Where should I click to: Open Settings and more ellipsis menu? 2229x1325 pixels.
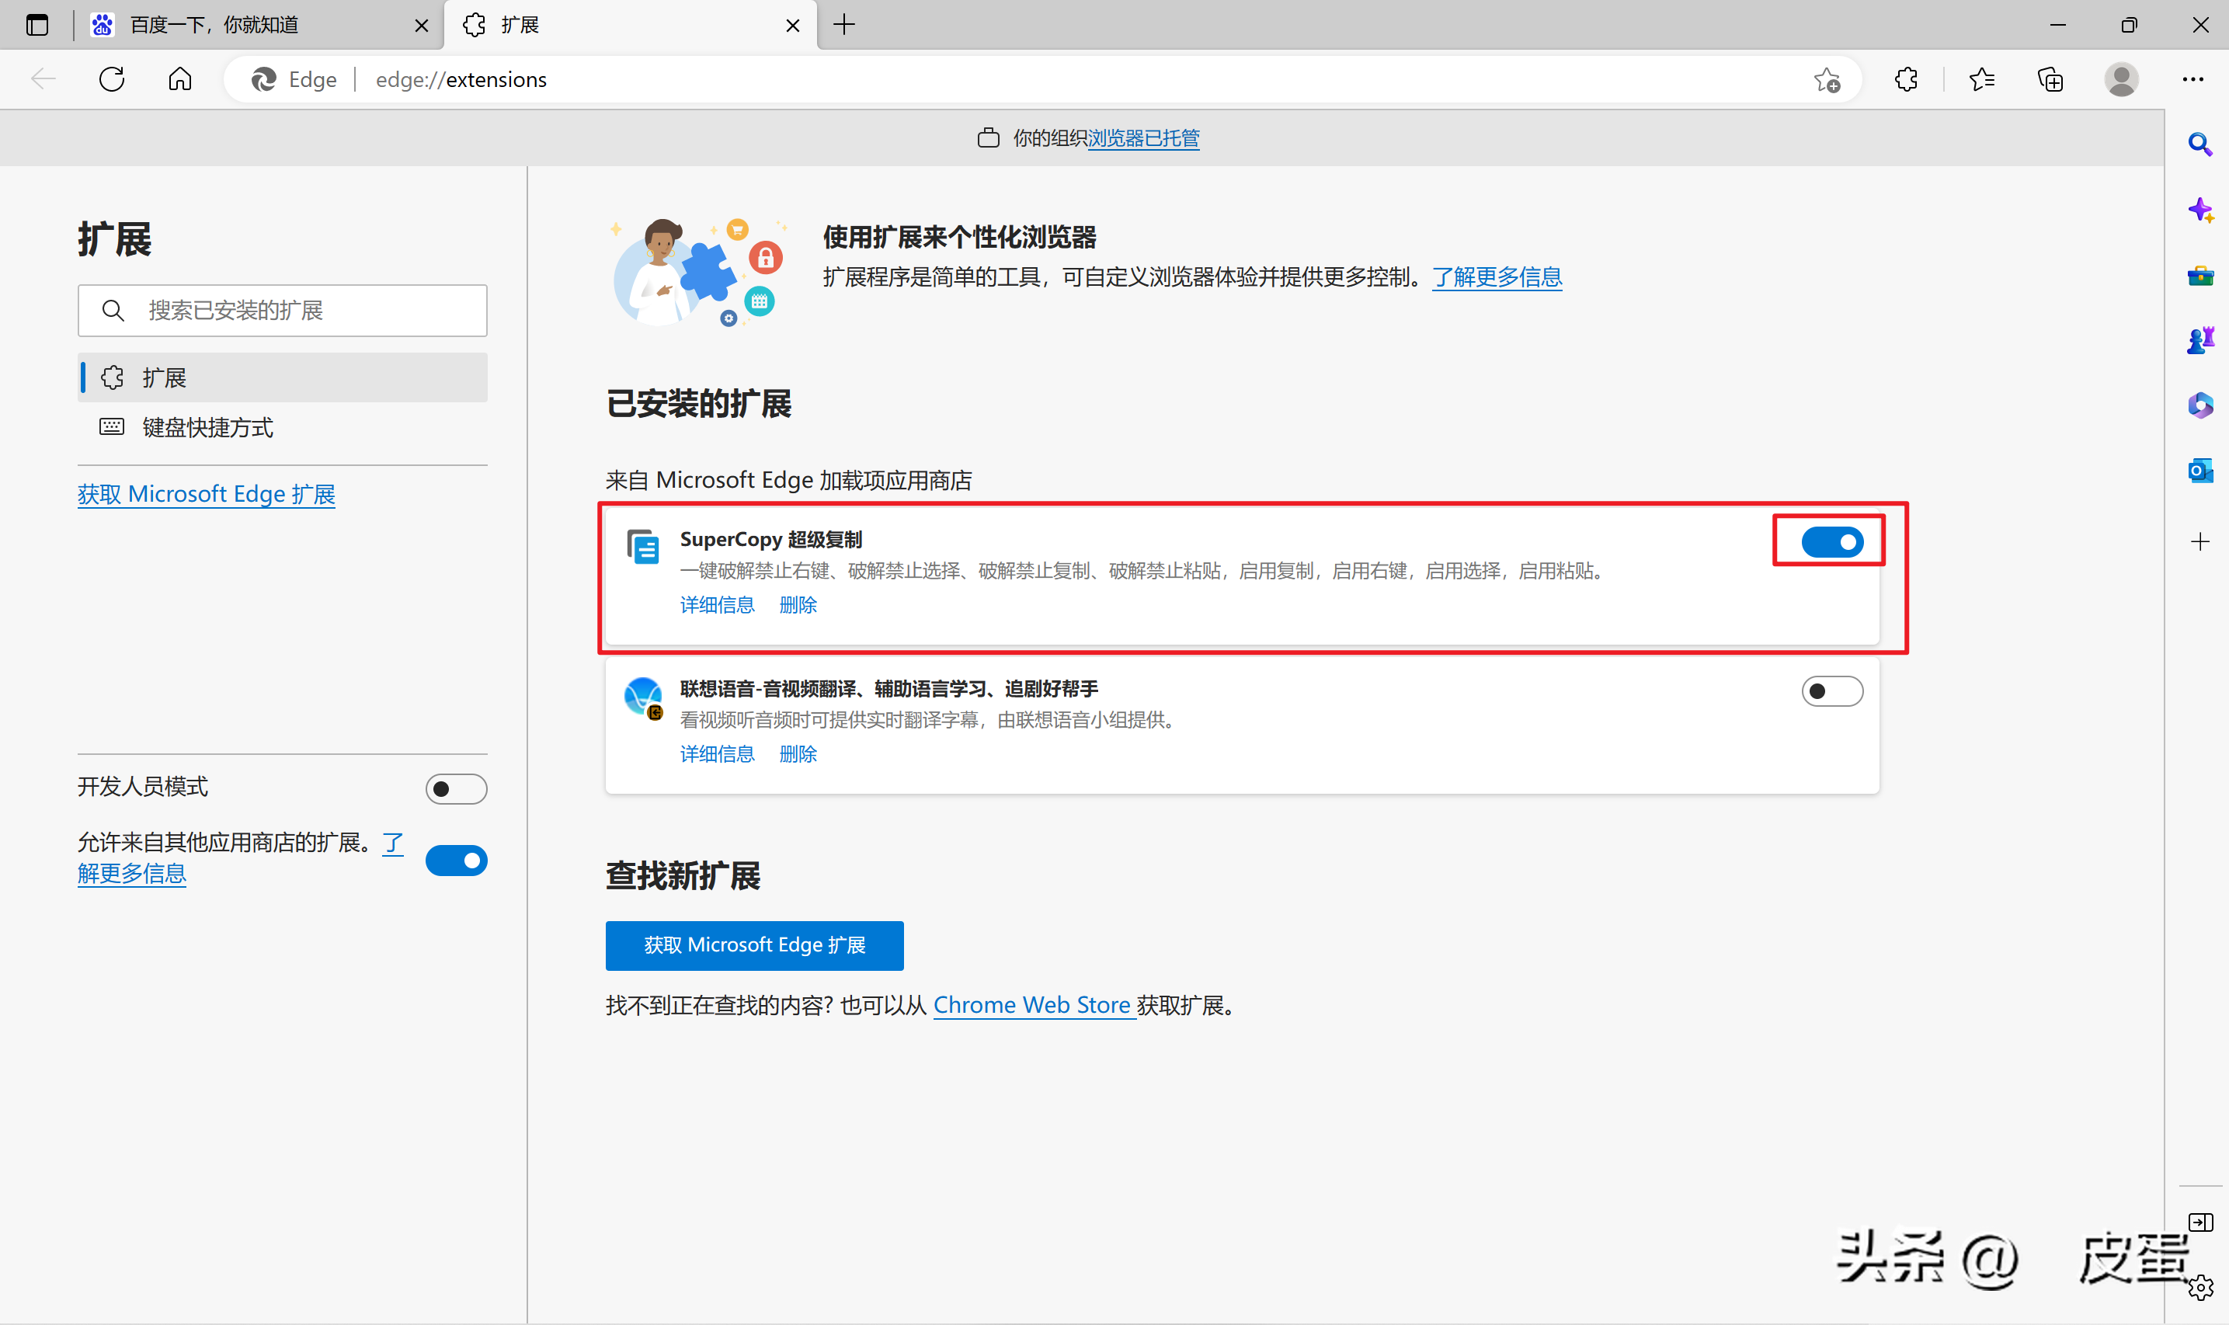[x=2192, y=79]
